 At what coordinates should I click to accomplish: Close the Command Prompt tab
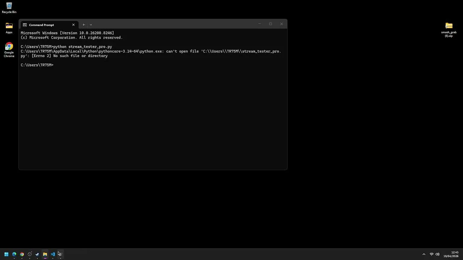pos(73,25)
